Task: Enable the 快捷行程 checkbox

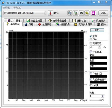Action: click(x=91, y=43)
